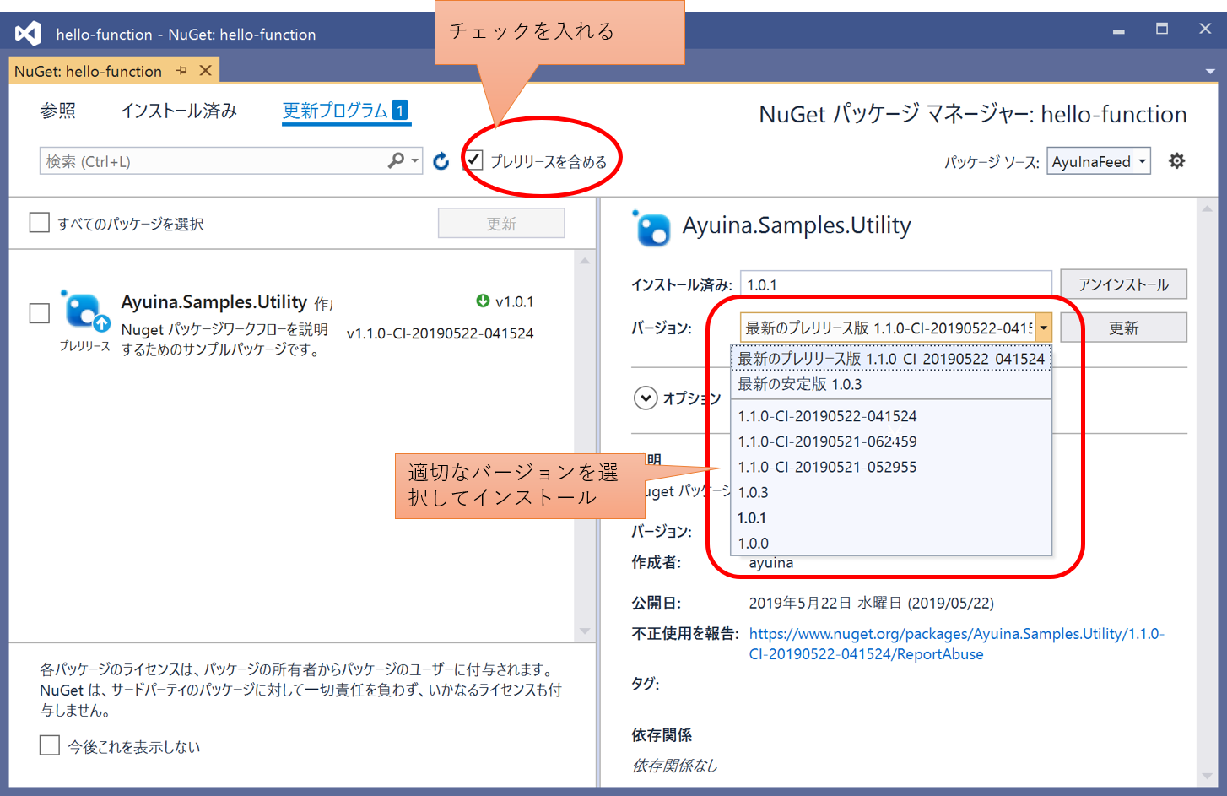The image size is (1227, 796).
Task: Select version 1.0.0 from list
Action: (891, 543)
